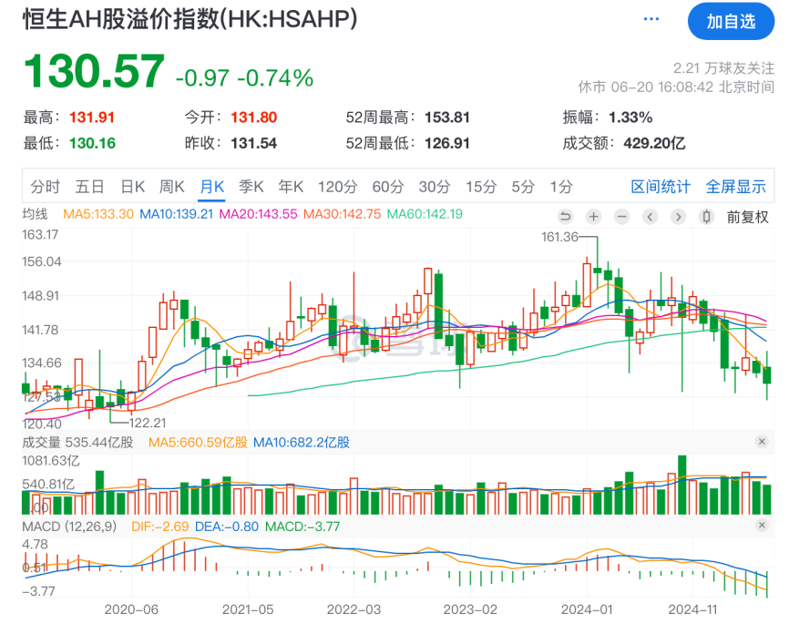This screenshot has width=789, height=624.
Task: Click the title 恒生AH股溢价指数(HK:HSAHP)
Action: 190,20
